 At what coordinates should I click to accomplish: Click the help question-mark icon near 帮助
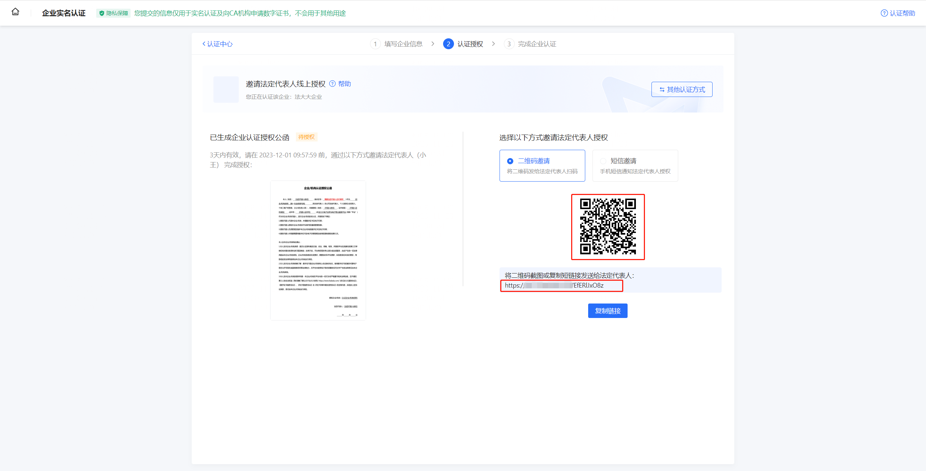(x=332, y=84)
